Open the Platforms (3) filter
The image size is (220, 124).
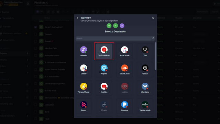(x=202, y=12)
